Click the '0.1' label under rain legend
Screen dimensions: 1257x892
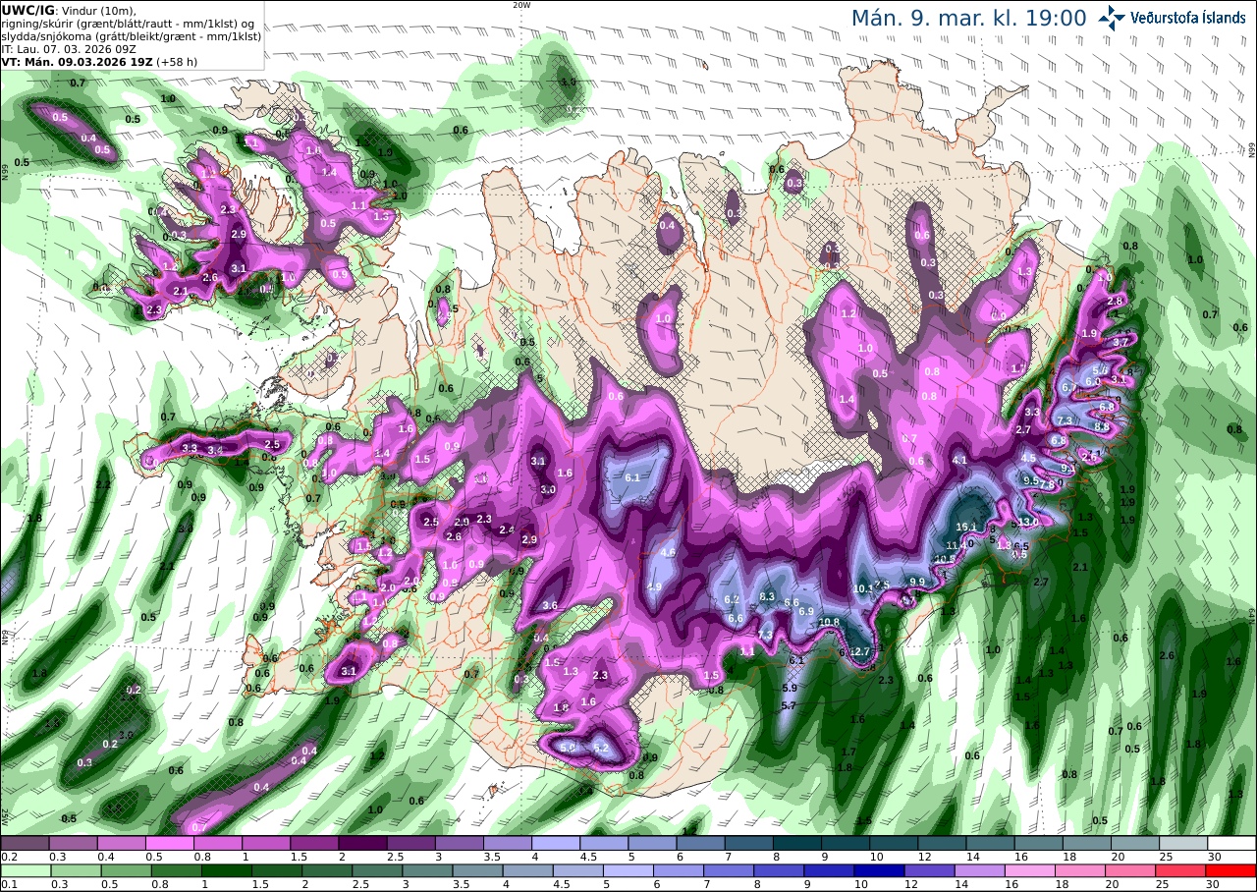click(7, 884)
